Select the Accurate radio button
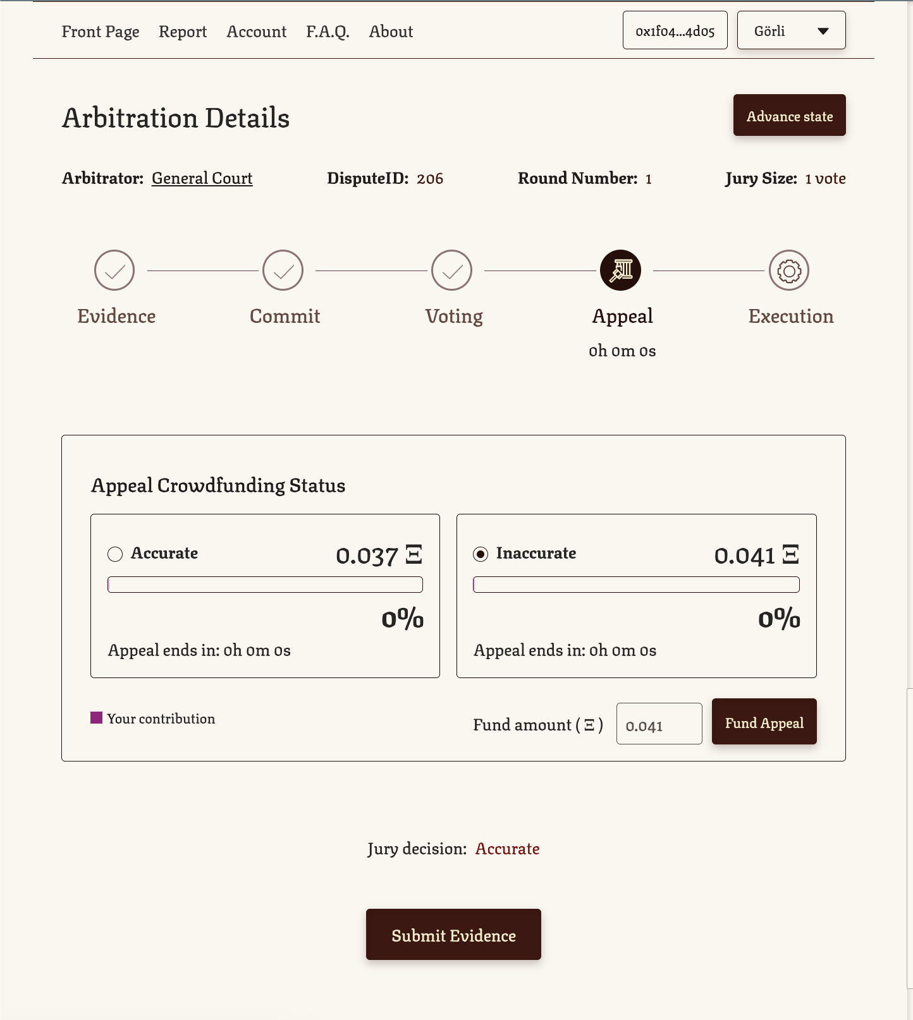 [115, 554]
